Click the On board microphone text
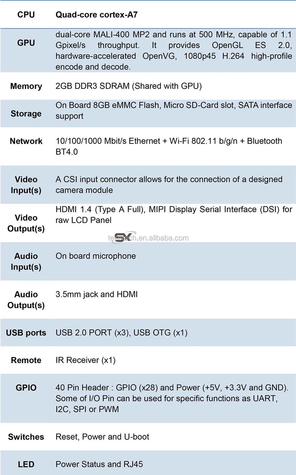296x475 pixels. 96,256
